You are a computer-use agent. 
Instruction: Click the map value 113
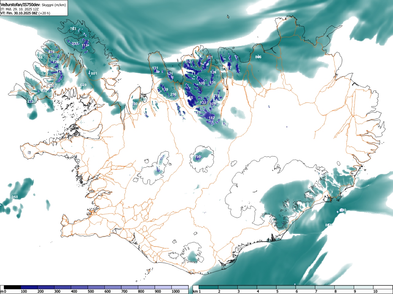click(x=85, y=46)
